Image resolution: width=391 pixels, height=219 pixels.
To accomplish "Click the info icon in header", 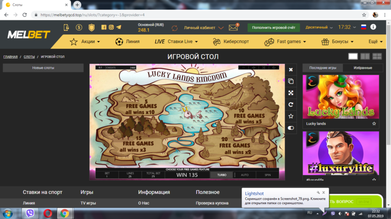I will click(373, 27).
